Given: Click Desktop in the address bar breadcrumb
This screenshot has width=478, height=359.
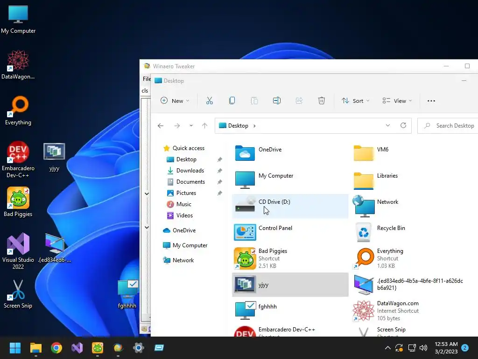Looking at the screenshot, I should coord(238,126).
